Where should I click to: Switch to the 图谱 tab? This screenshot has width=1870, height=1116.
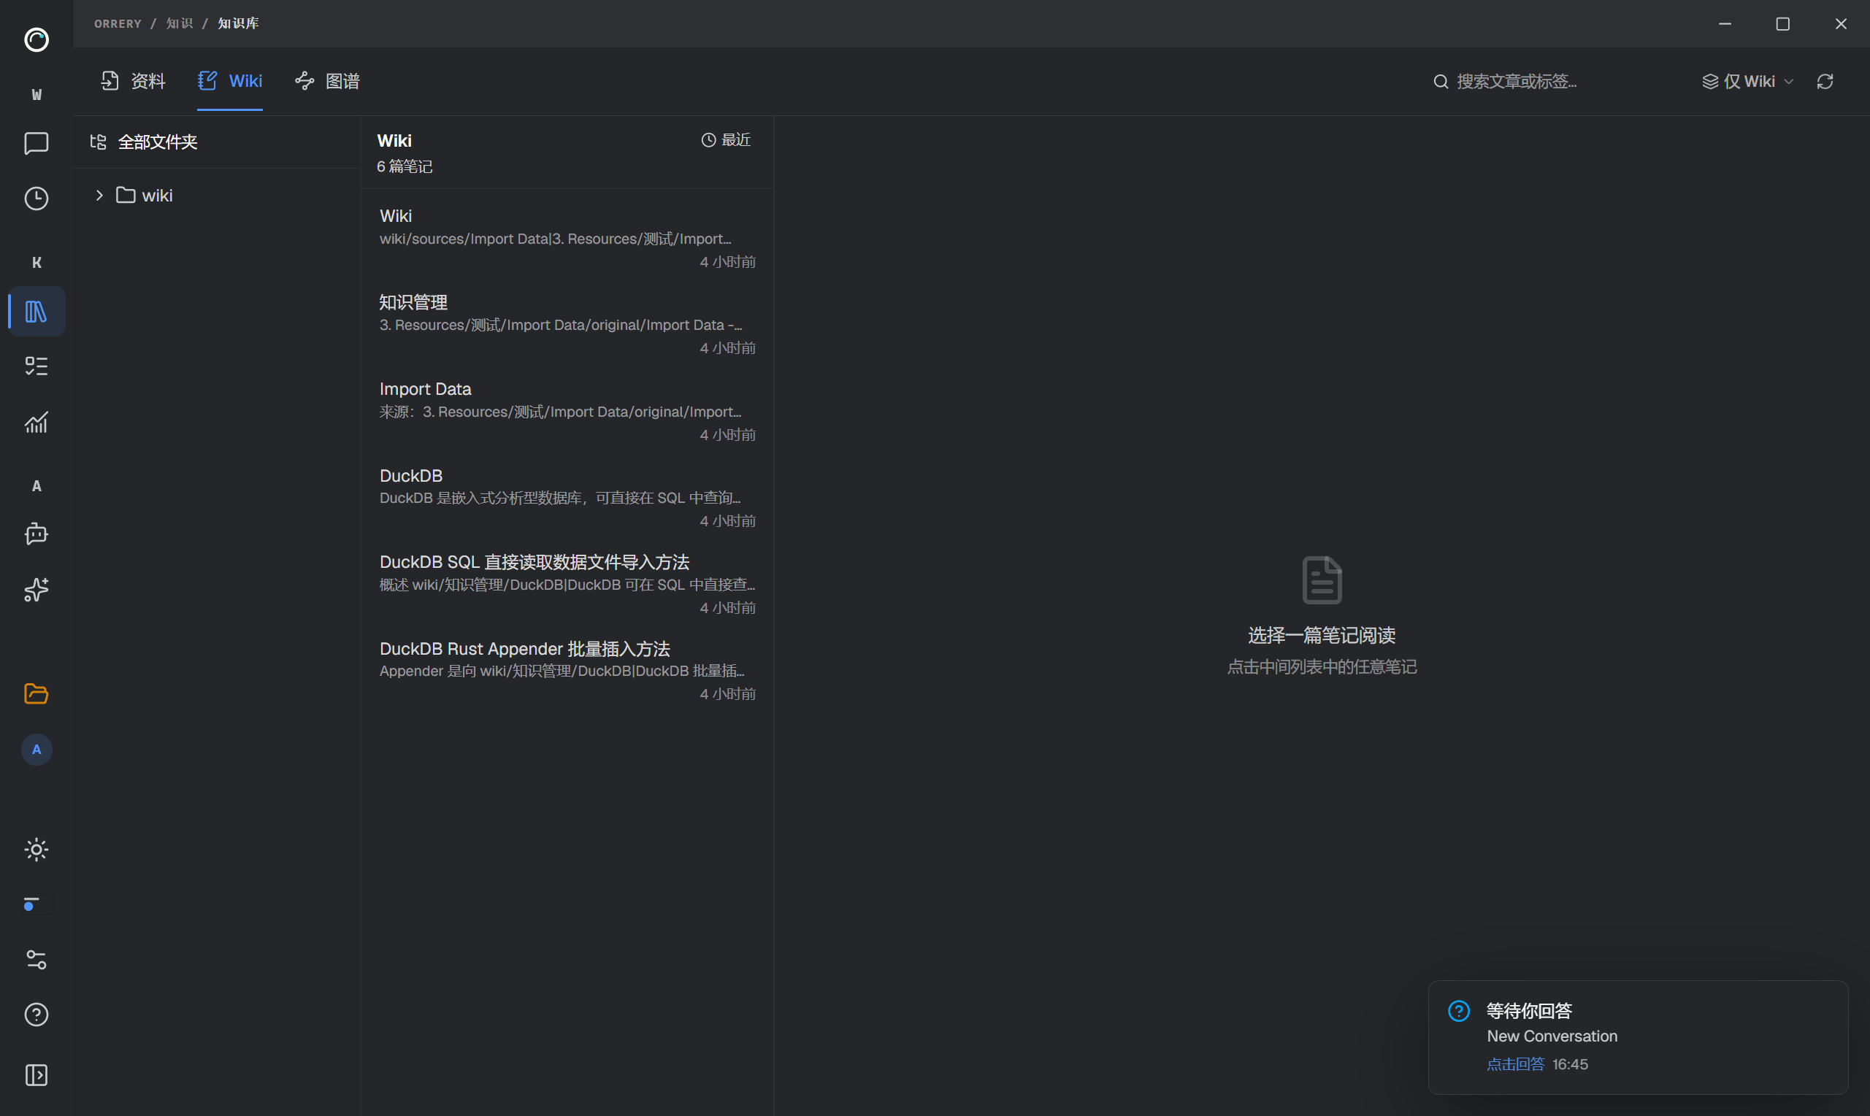coord(327,81)
